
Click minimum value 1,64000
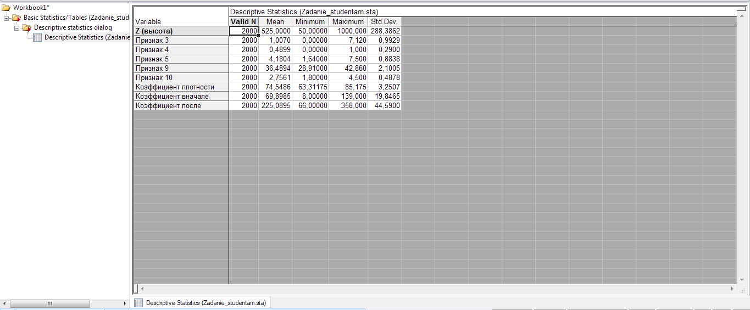(310, 59)
